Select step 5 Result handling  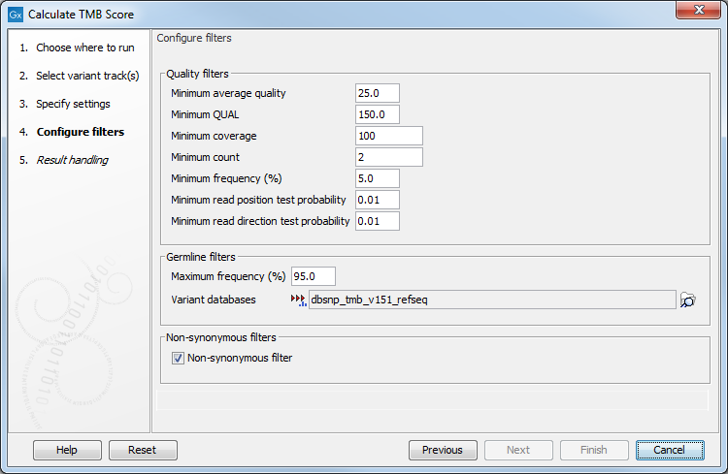64,160
